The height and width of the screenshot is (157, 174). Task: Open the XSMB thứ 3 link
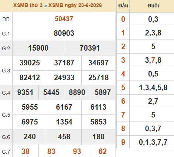click(28, 5)
